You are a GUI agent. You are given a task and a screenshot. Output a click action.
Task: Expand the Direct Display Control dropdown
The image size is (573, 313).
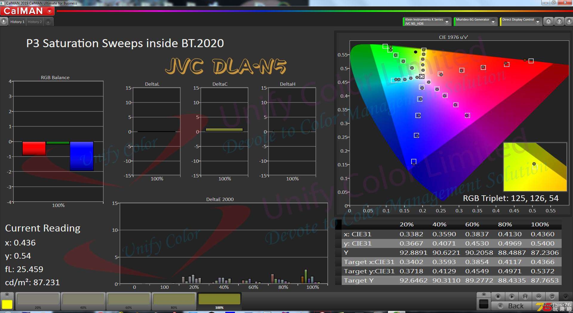click(x=538, y=22)
